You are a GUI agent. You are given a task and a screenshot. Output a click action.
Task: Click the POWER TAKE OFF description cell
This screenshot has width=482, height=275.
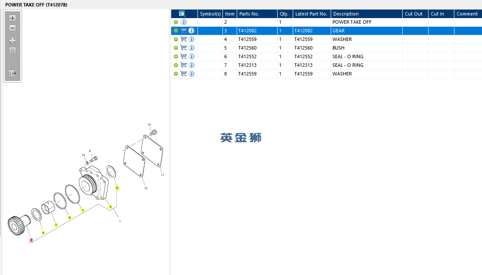366,22
